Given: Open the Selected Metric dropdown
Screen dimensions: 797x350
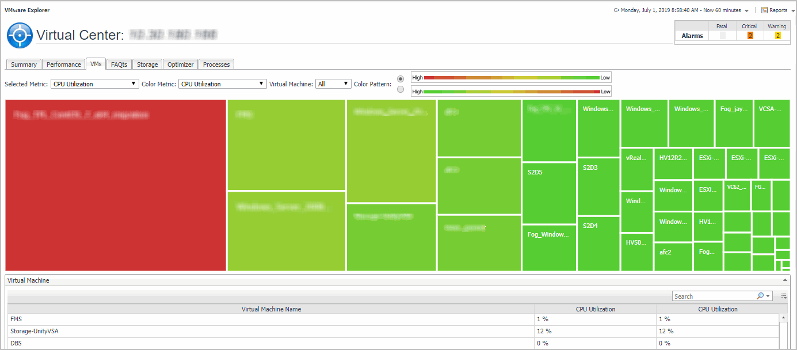Looking at the screenshot, I should (x=95, y=84).
